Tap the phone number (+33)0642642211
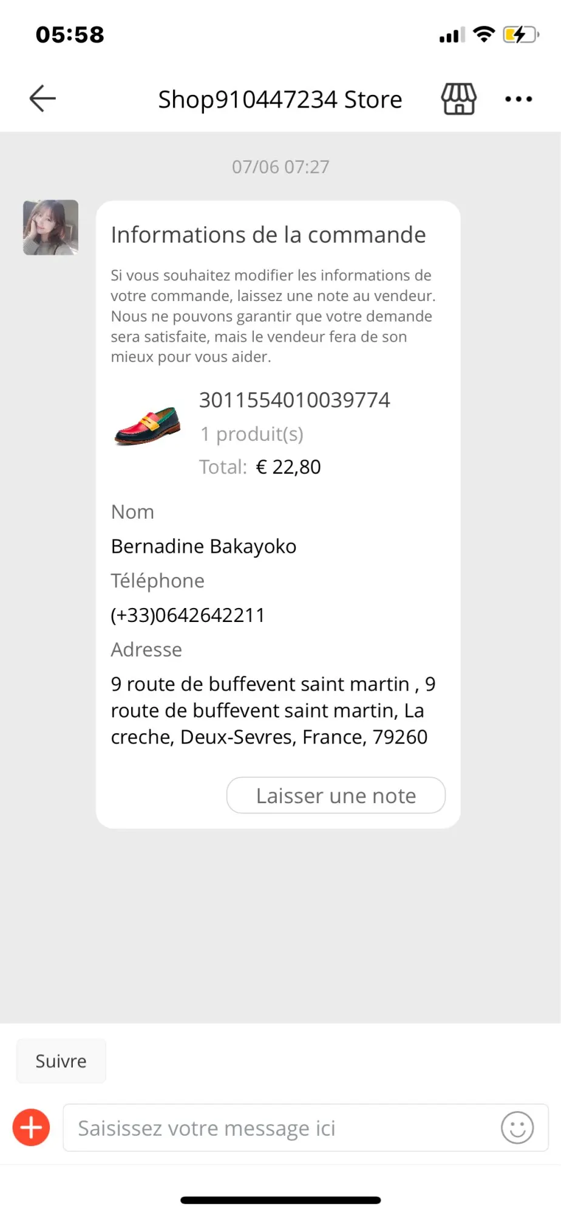561x1216 pixels. click(x=188, y=615)
